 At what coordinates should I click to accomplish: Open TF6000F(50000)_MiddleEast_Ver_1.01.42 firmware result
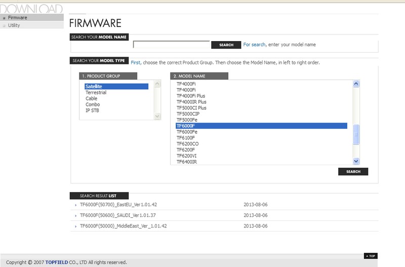(x=123, y=226)
